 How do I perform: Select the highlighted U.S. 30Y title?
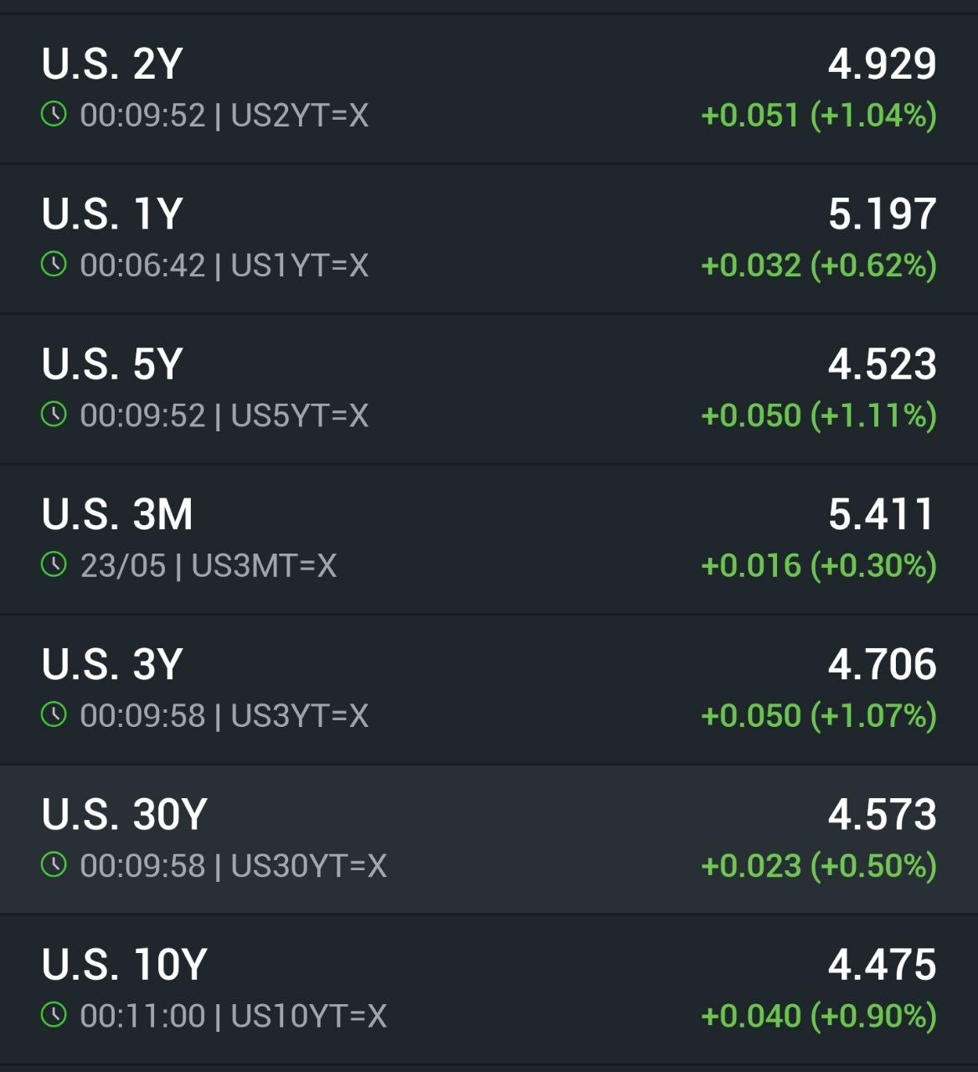click(x=124, y=814)
